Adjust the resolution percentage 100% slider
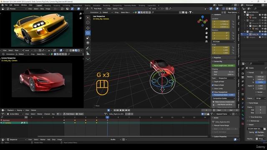 click(x=260, y=82)
